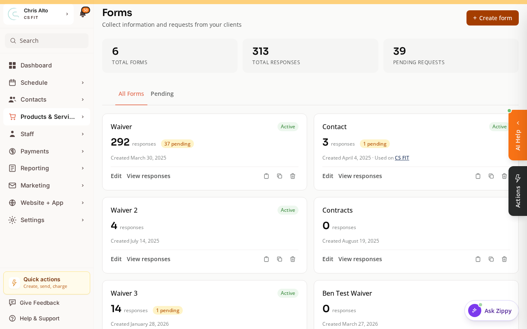Image resolution: width=527 pixels, height=329 pixels.
Task: Duplicate icon on the Contact card
Action: pos(491,176)
